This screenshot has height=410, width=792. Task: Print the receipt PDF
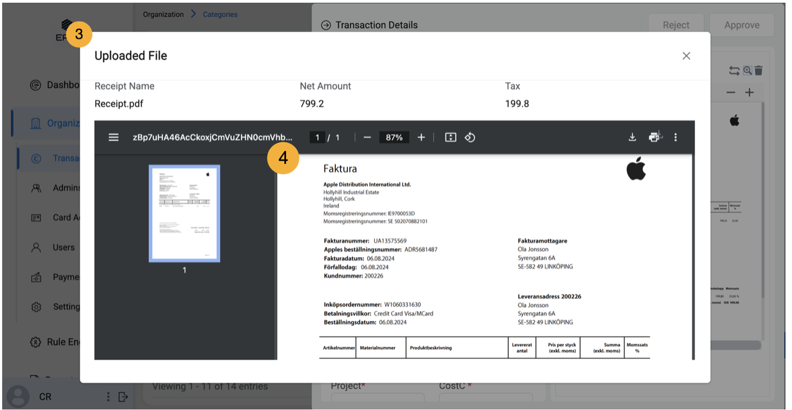click(655, 137)
